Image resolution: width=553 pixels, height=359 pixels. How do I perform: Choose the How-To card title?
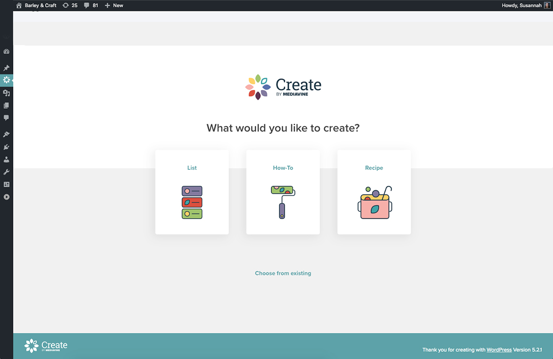click(283, 168)
